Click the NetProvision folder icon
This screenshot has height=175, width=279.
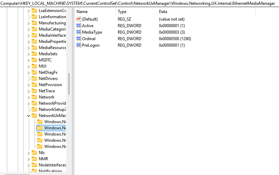tap(34, 85)
